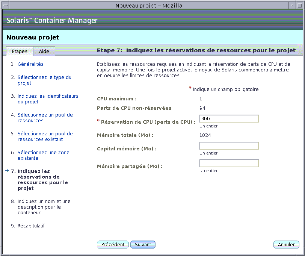
Task: Open step 6 Sélectionnez une zone existante
Action: [x=43, y=155]
